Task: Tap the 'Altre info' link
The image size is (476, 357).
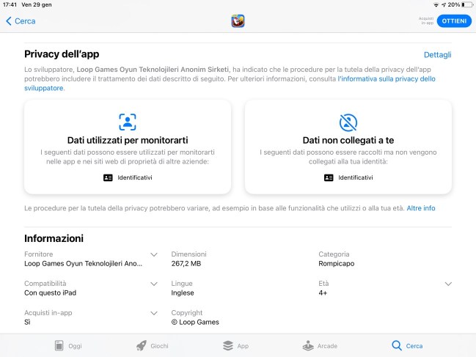Action: pos(421,208)
